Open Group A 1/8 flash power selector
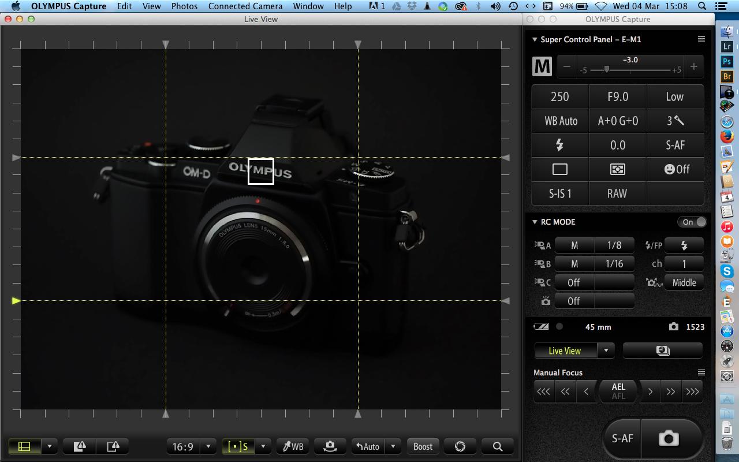The image size is (739, 462). point(614,245)
